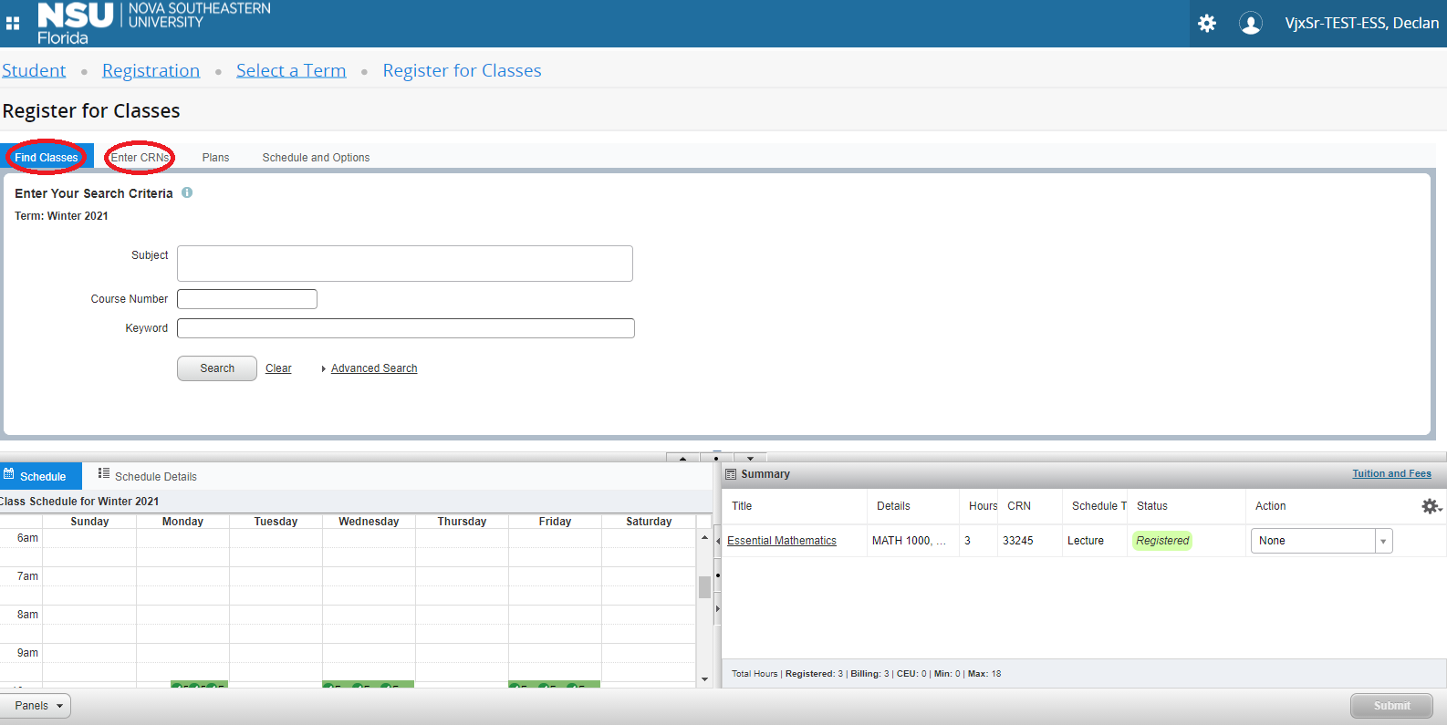Open the Tuition and Fees link

(1391, 473)
